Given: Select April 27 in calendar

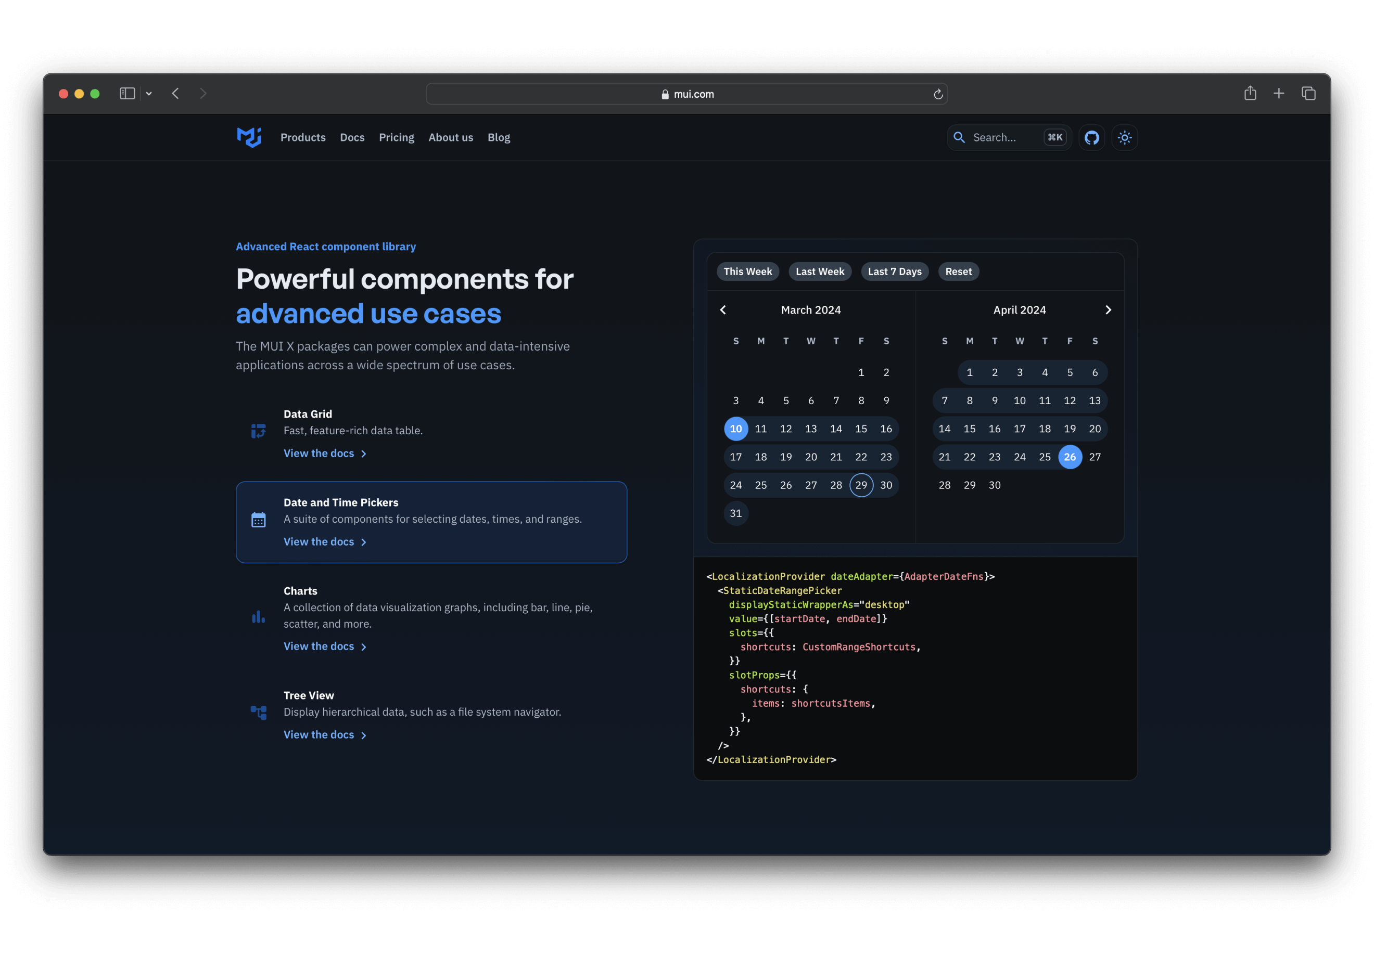Looking at the screenshot, I should coord(1095,457).
